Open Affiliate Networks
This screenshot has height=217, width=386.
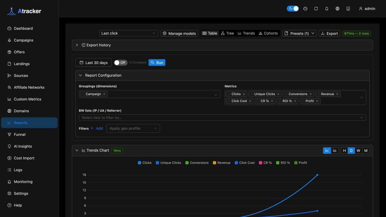29,87
